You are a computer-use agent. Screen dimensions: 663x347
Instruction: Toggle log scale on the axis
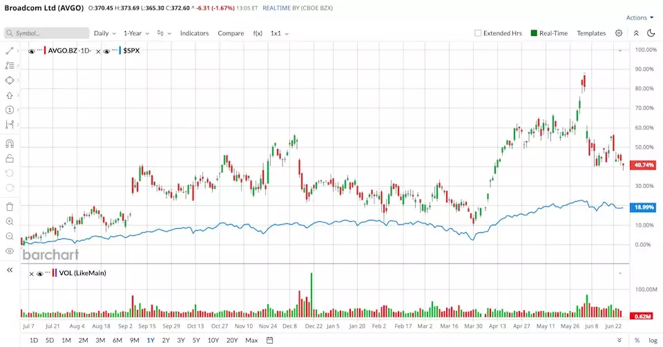[x=653, y=340]
